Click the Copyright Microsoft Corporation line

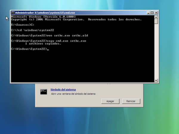76,19
